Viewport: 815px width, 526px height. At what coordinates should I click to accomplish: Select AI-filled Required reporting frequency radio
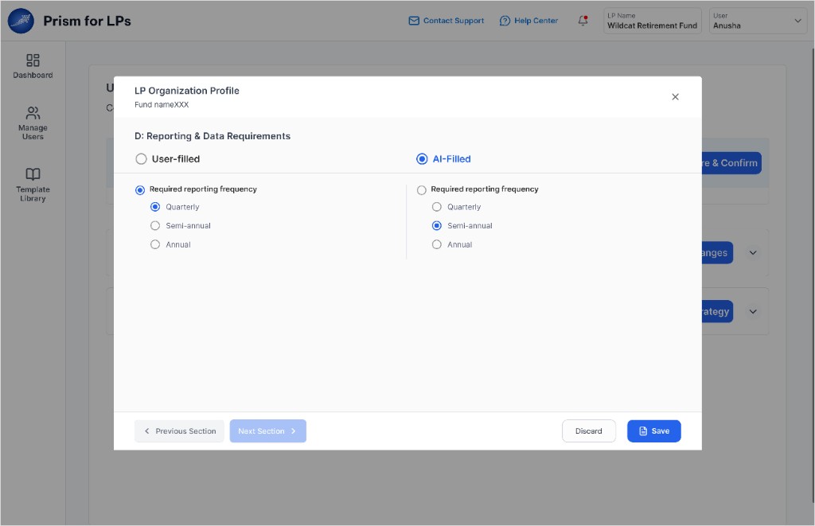coord(422,189)
